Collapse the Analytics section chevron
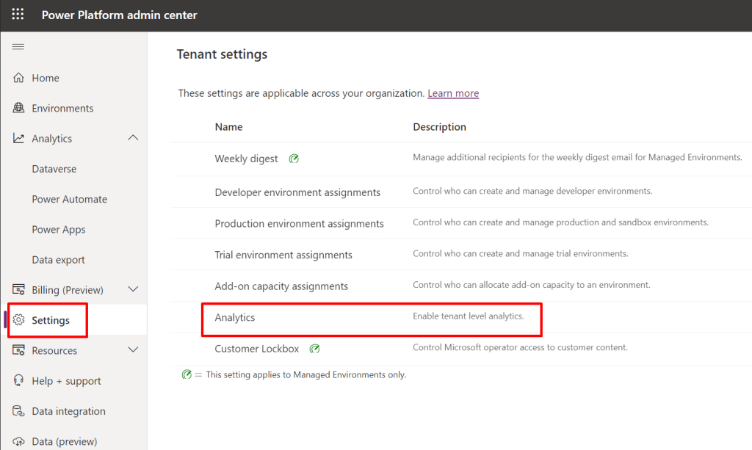 [x=133, y=137]
